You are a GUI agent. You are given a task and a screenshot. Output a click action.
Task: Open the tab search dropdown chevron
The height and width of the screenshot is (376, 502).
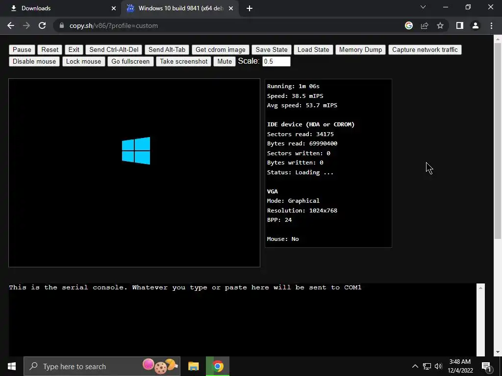423,7
